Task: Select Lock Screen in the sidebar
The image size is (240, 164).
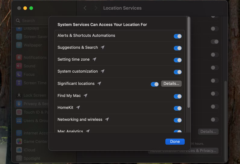Action: [32, 95]
